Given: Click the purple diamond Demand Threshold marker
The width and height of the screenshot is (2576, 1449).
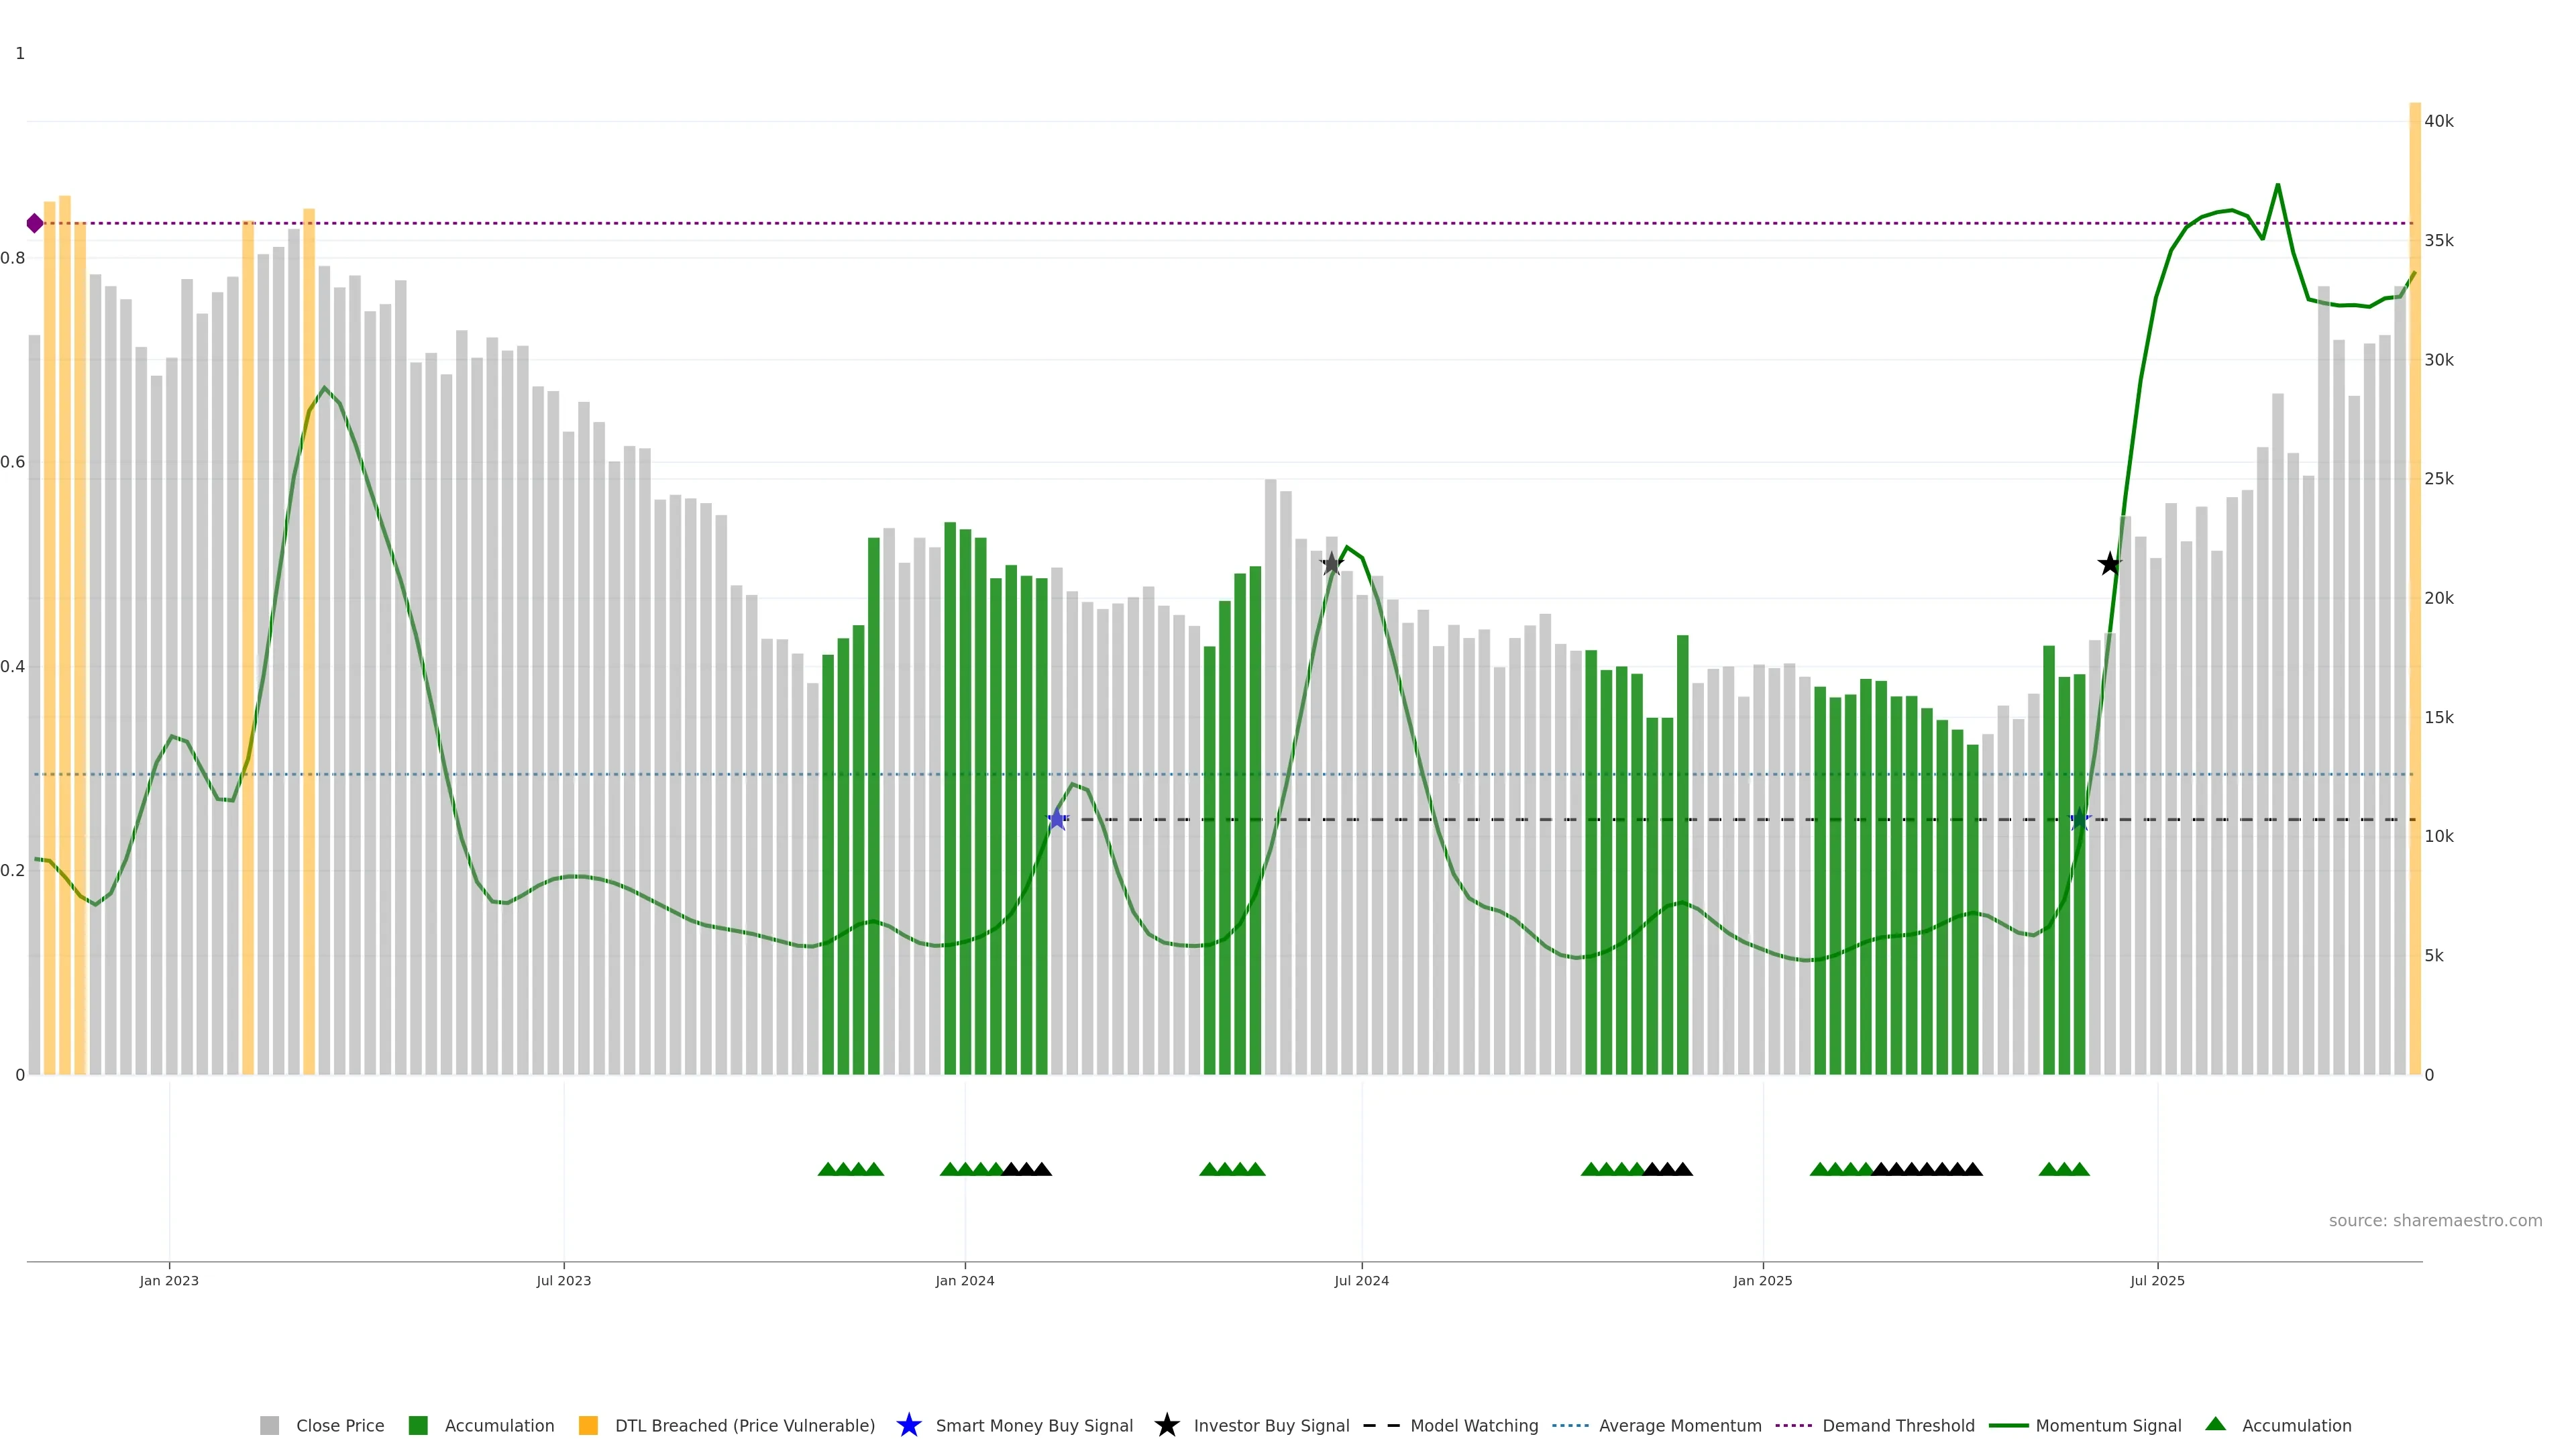Looking at the screenshot, I should click(x=35, y=223).
